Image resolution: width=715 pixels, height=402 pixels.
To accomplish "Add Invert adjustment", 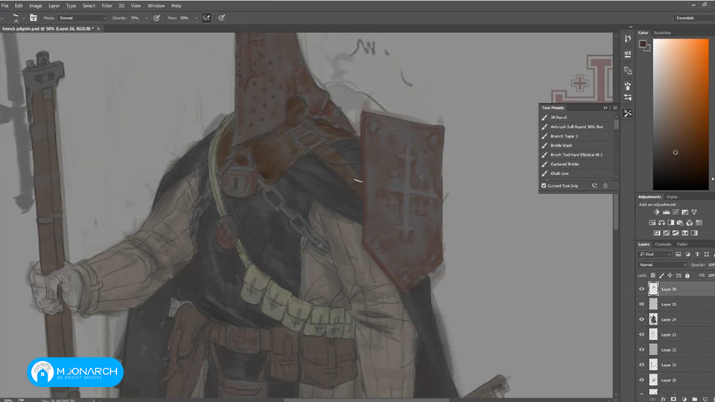I will [657, 233].
